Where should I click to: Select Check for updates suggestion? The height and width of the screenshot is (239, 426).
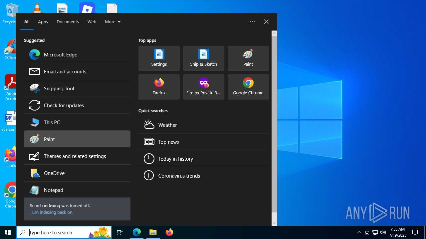click(x=77, y=105)
